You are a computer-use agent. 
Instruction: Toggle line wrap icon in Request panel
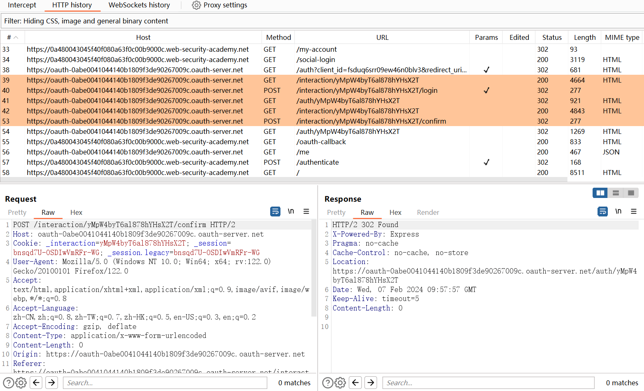tap(275, 212)
